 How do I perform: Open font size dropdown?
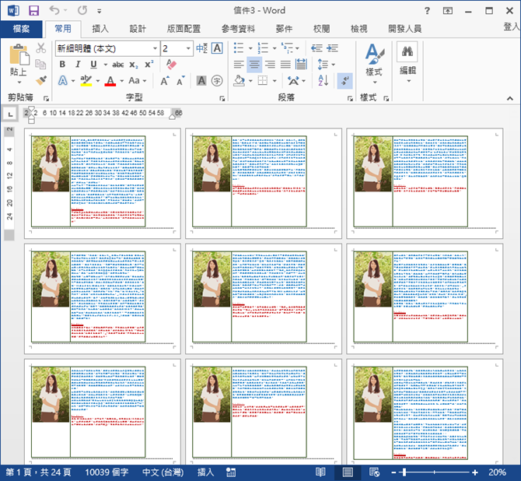pos(188,48)
